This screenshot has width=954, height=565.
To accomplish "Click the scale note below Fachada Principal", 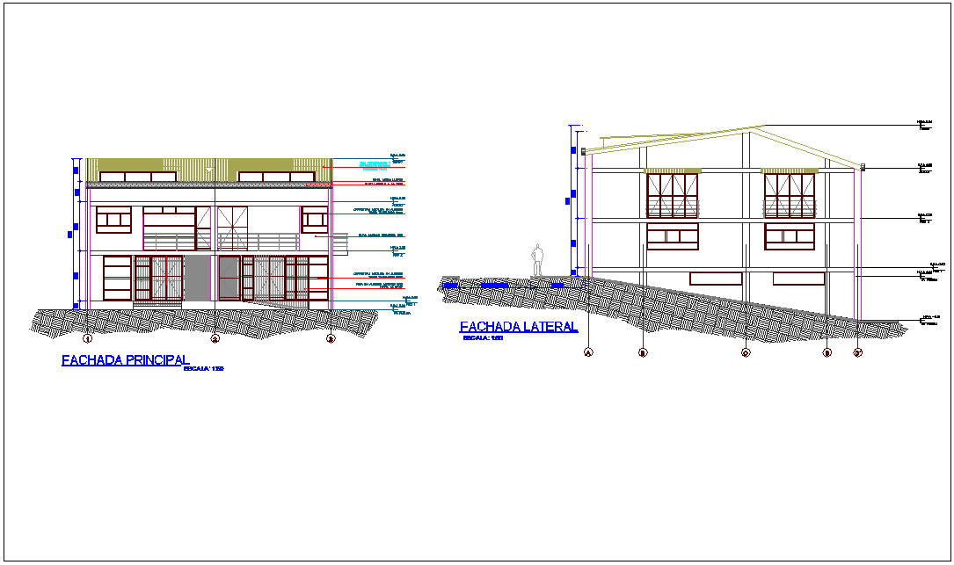I will click(206, 368).
